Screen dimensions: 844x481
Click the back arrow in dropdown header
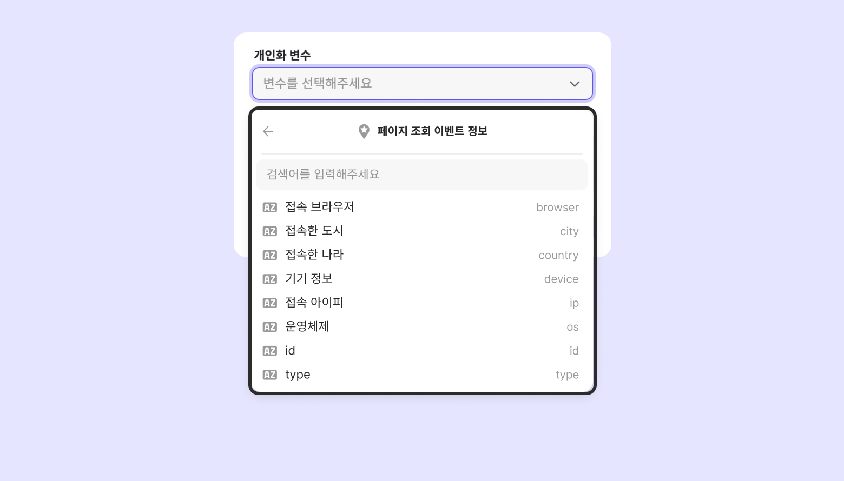click(x=268, y=131)
